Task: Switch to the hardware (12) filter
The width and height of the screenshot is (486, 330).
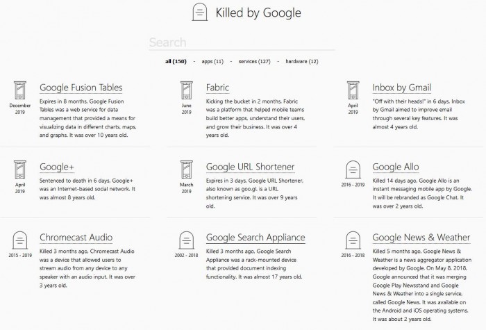Action: click(302, 62)
